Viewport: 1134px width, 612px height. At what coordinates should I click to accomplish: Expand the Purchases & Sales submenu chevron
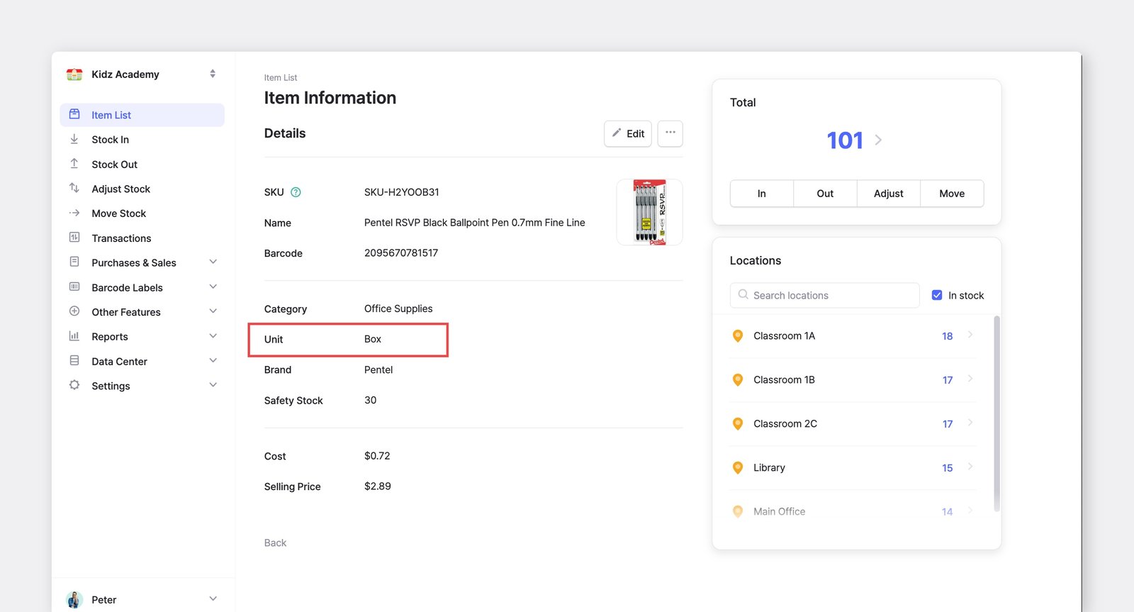click(x=213, y=262)
